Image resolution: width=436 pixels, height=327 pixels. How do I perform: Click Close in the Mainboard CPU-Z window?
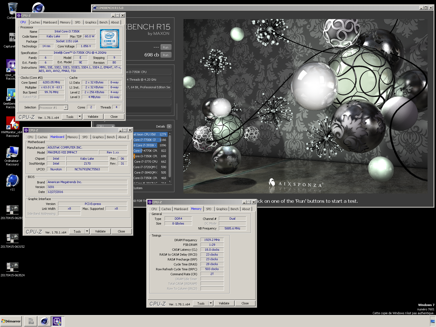click(x=121, y=231)
